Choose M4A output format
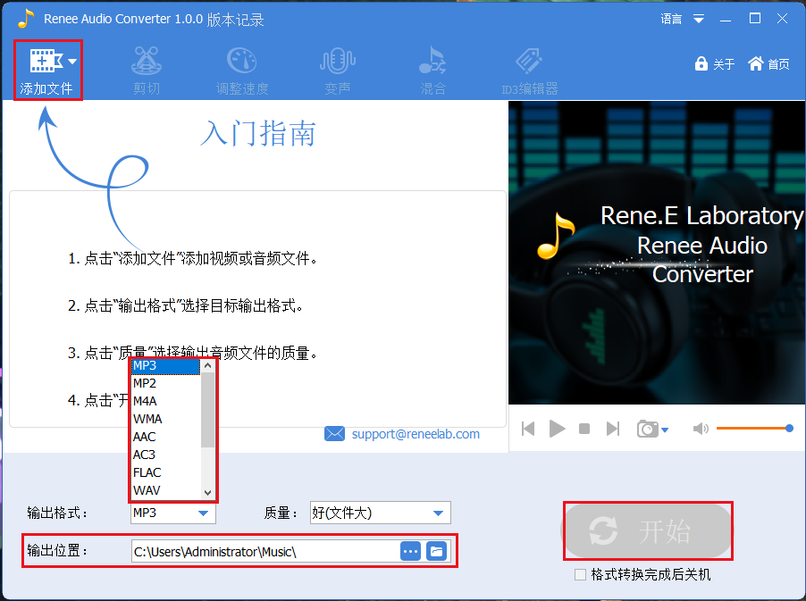 pyautogui.click(x=165, y=401)
